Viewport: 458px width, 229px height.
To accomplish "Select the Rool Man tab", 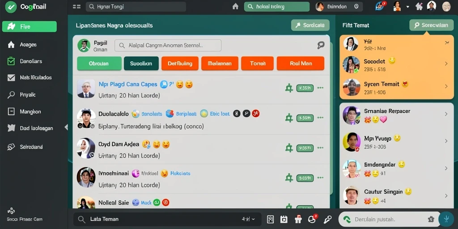I will click(x=300, y=64).
